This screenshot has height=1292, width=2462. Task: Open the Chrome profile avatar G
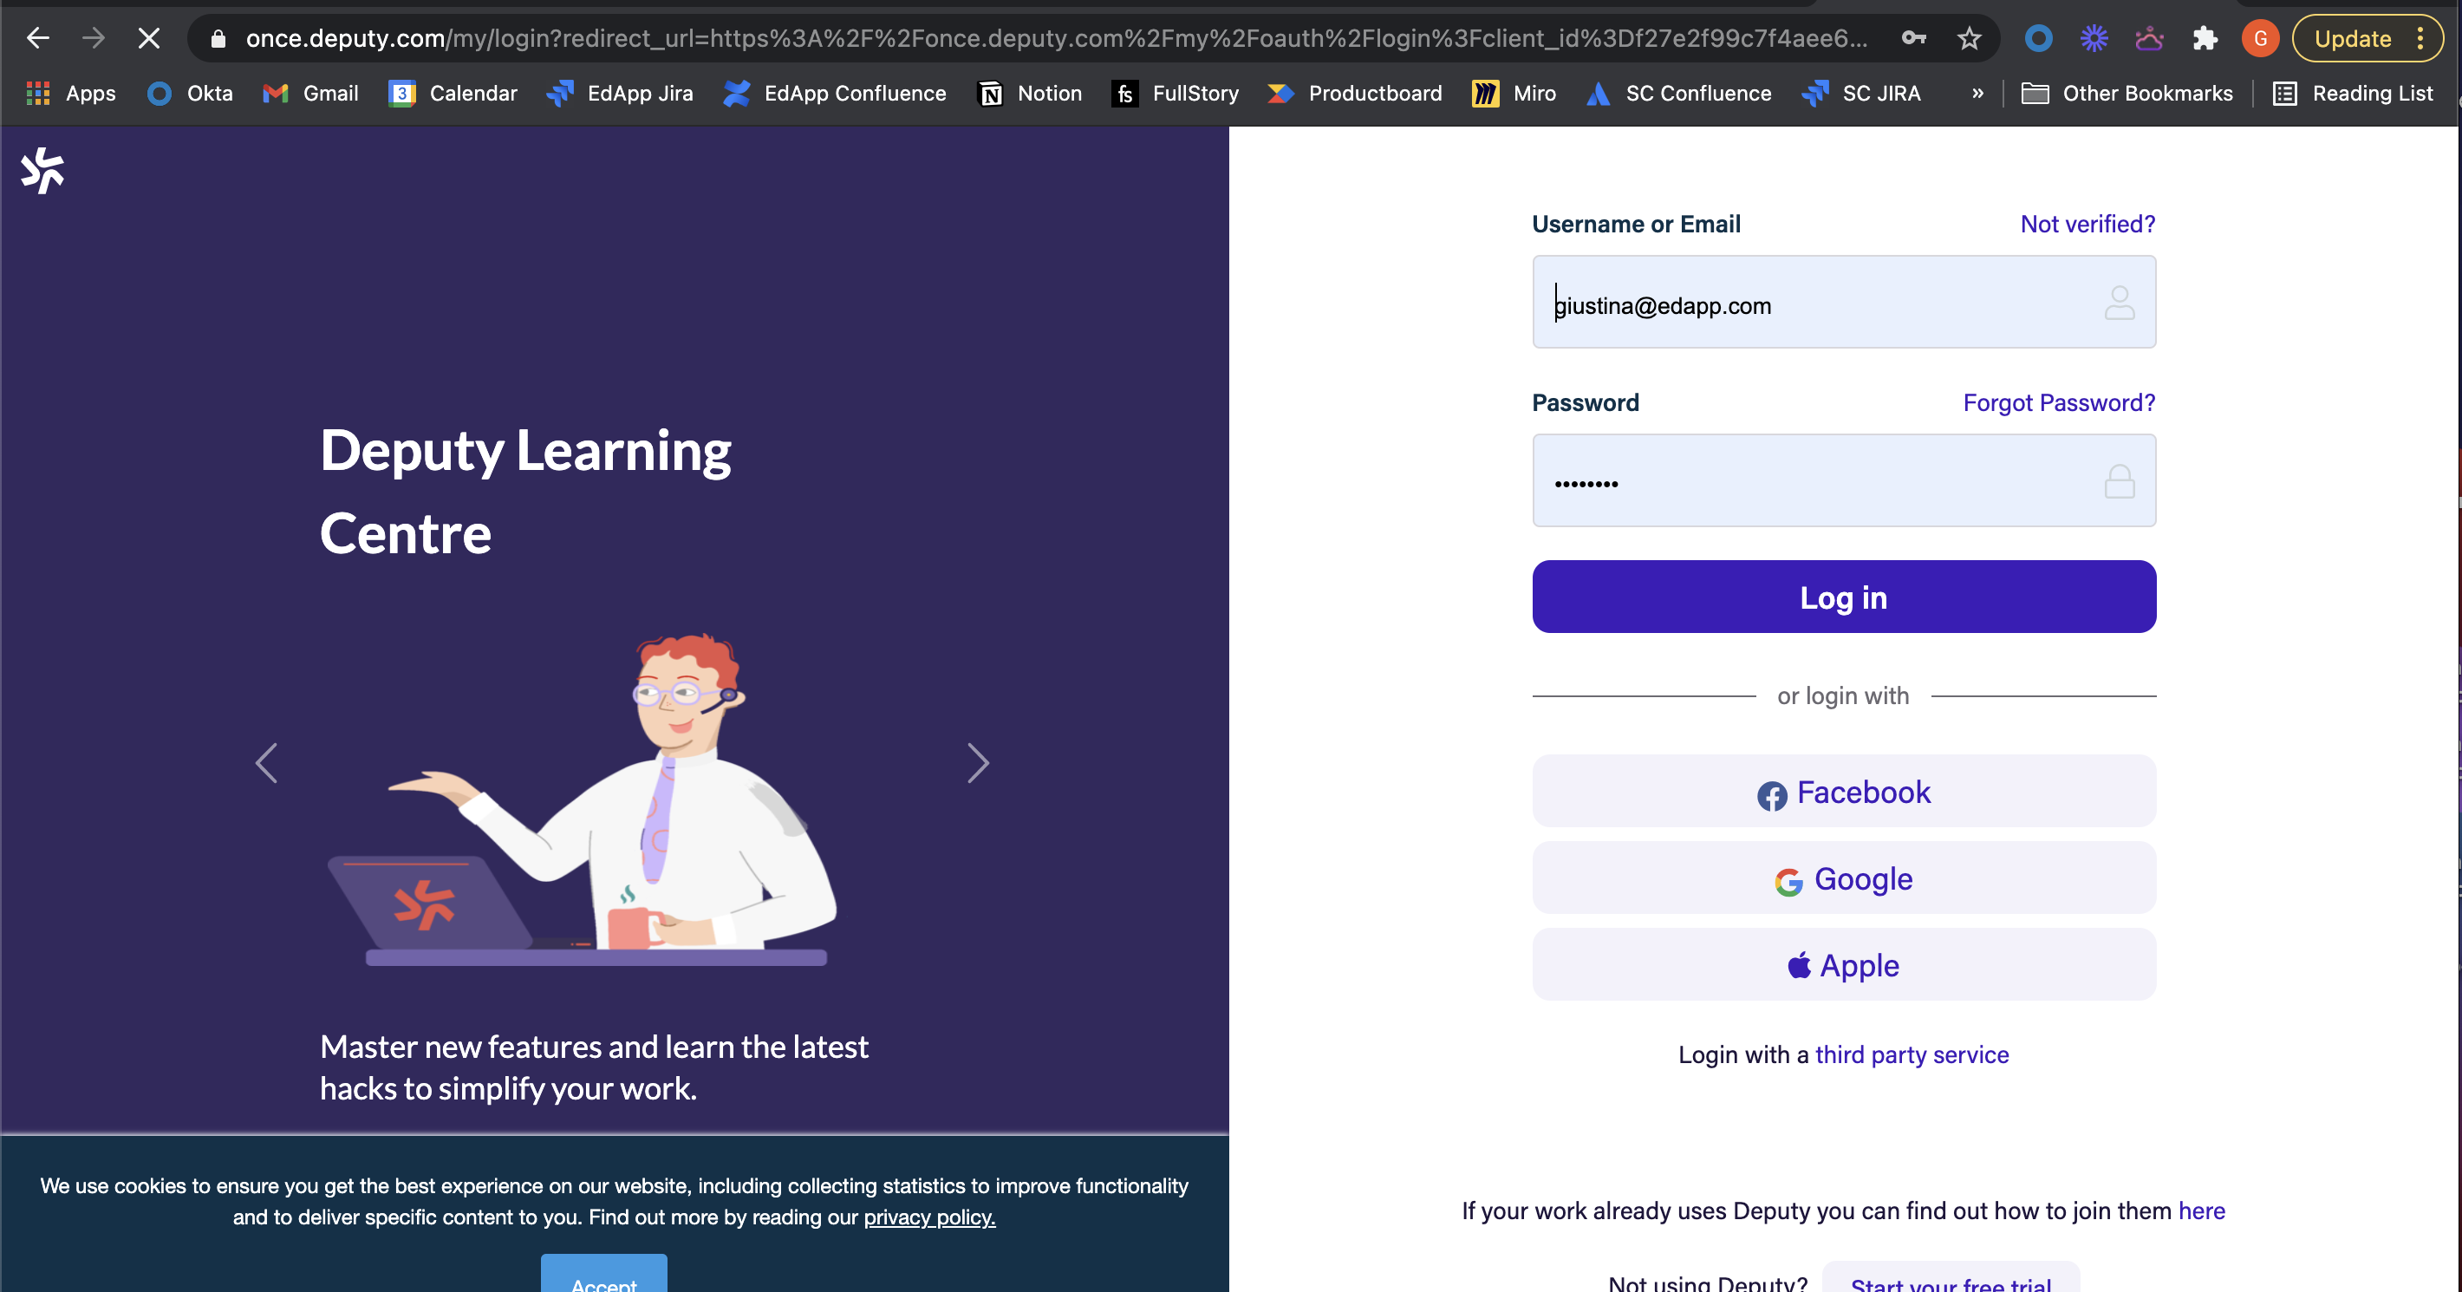(x=2259, y=38)
